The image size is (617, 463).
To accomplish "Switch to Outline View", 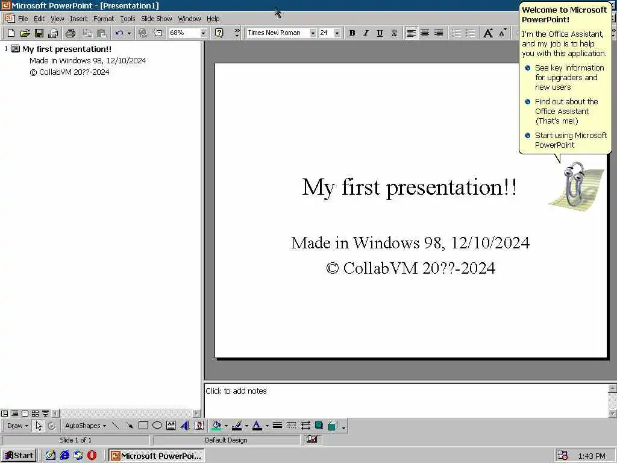I will (x=15, y=414).
